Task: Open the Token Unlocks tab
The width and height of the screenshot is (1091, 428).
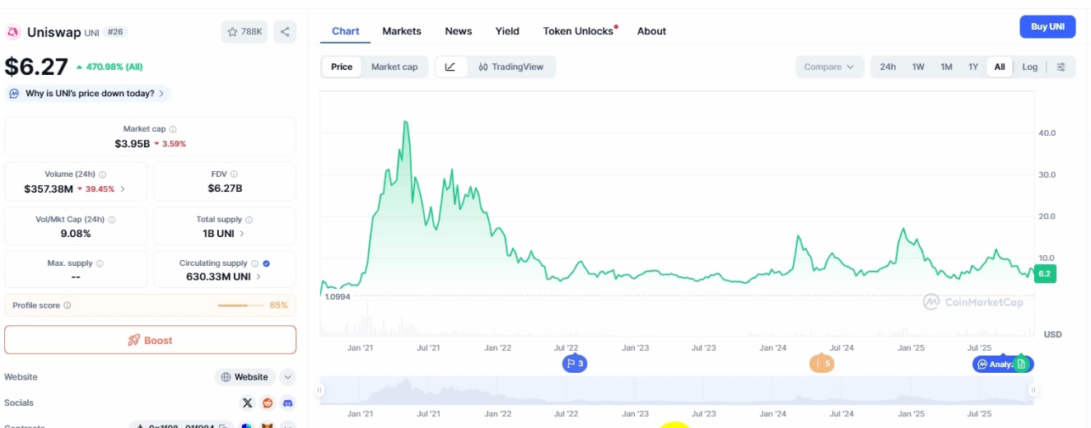Action: (x=578, y=31)
